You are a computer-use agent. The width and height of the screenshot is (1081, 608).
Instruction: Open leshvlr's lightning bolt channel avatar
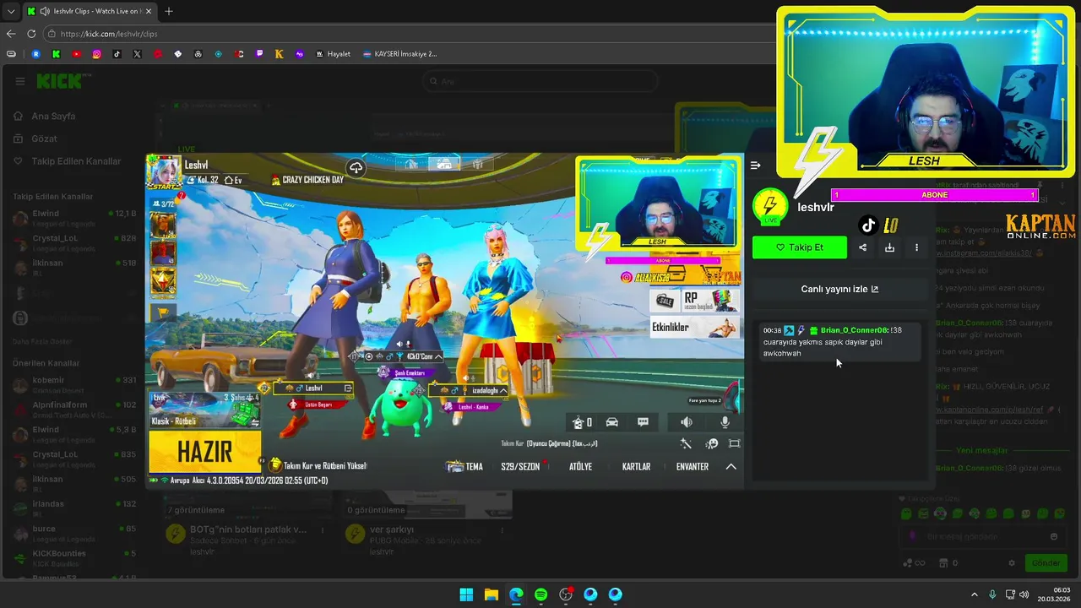point(769,206)
